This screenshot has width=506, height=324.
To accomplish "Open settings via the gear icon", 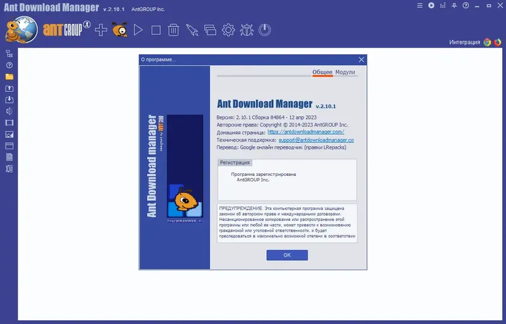I will coord(228,30).
